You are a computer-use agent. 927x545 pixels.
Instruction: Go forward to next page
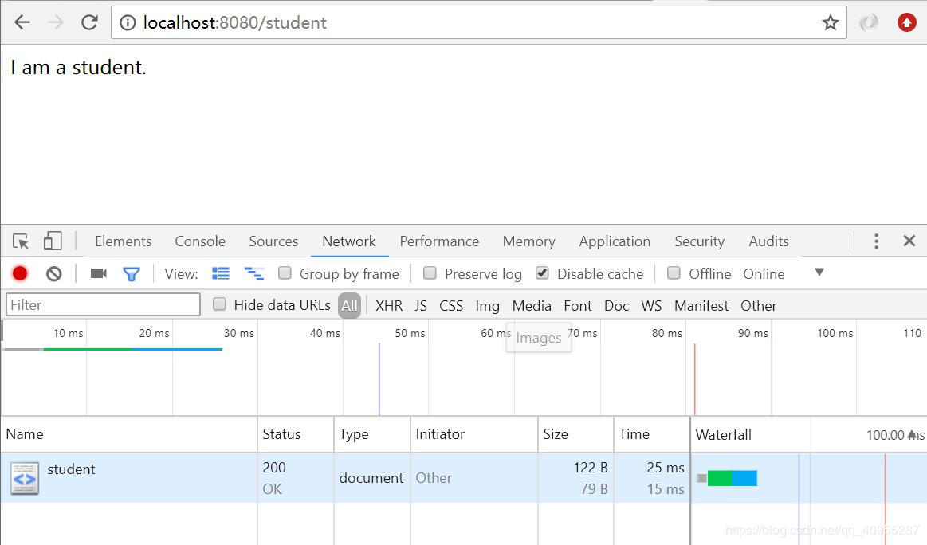pos(56,22)
